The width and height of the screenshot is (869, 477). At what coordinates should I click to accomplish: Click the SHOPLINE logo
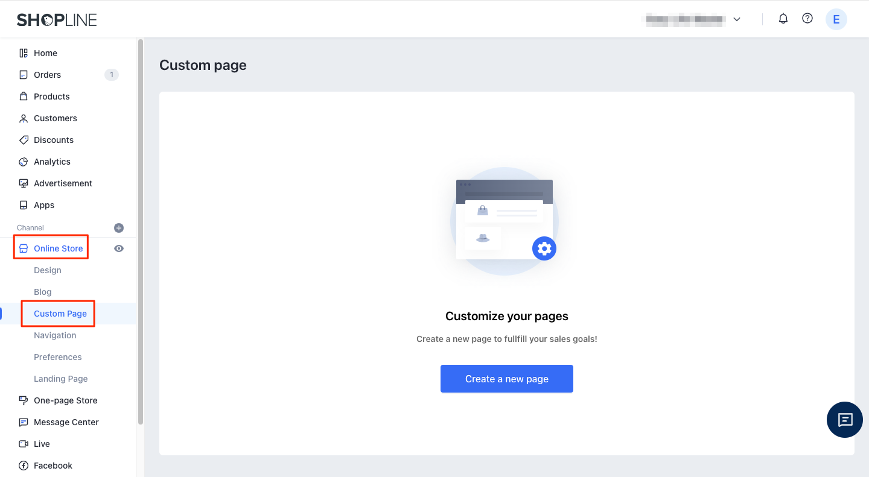coord(57,20)
